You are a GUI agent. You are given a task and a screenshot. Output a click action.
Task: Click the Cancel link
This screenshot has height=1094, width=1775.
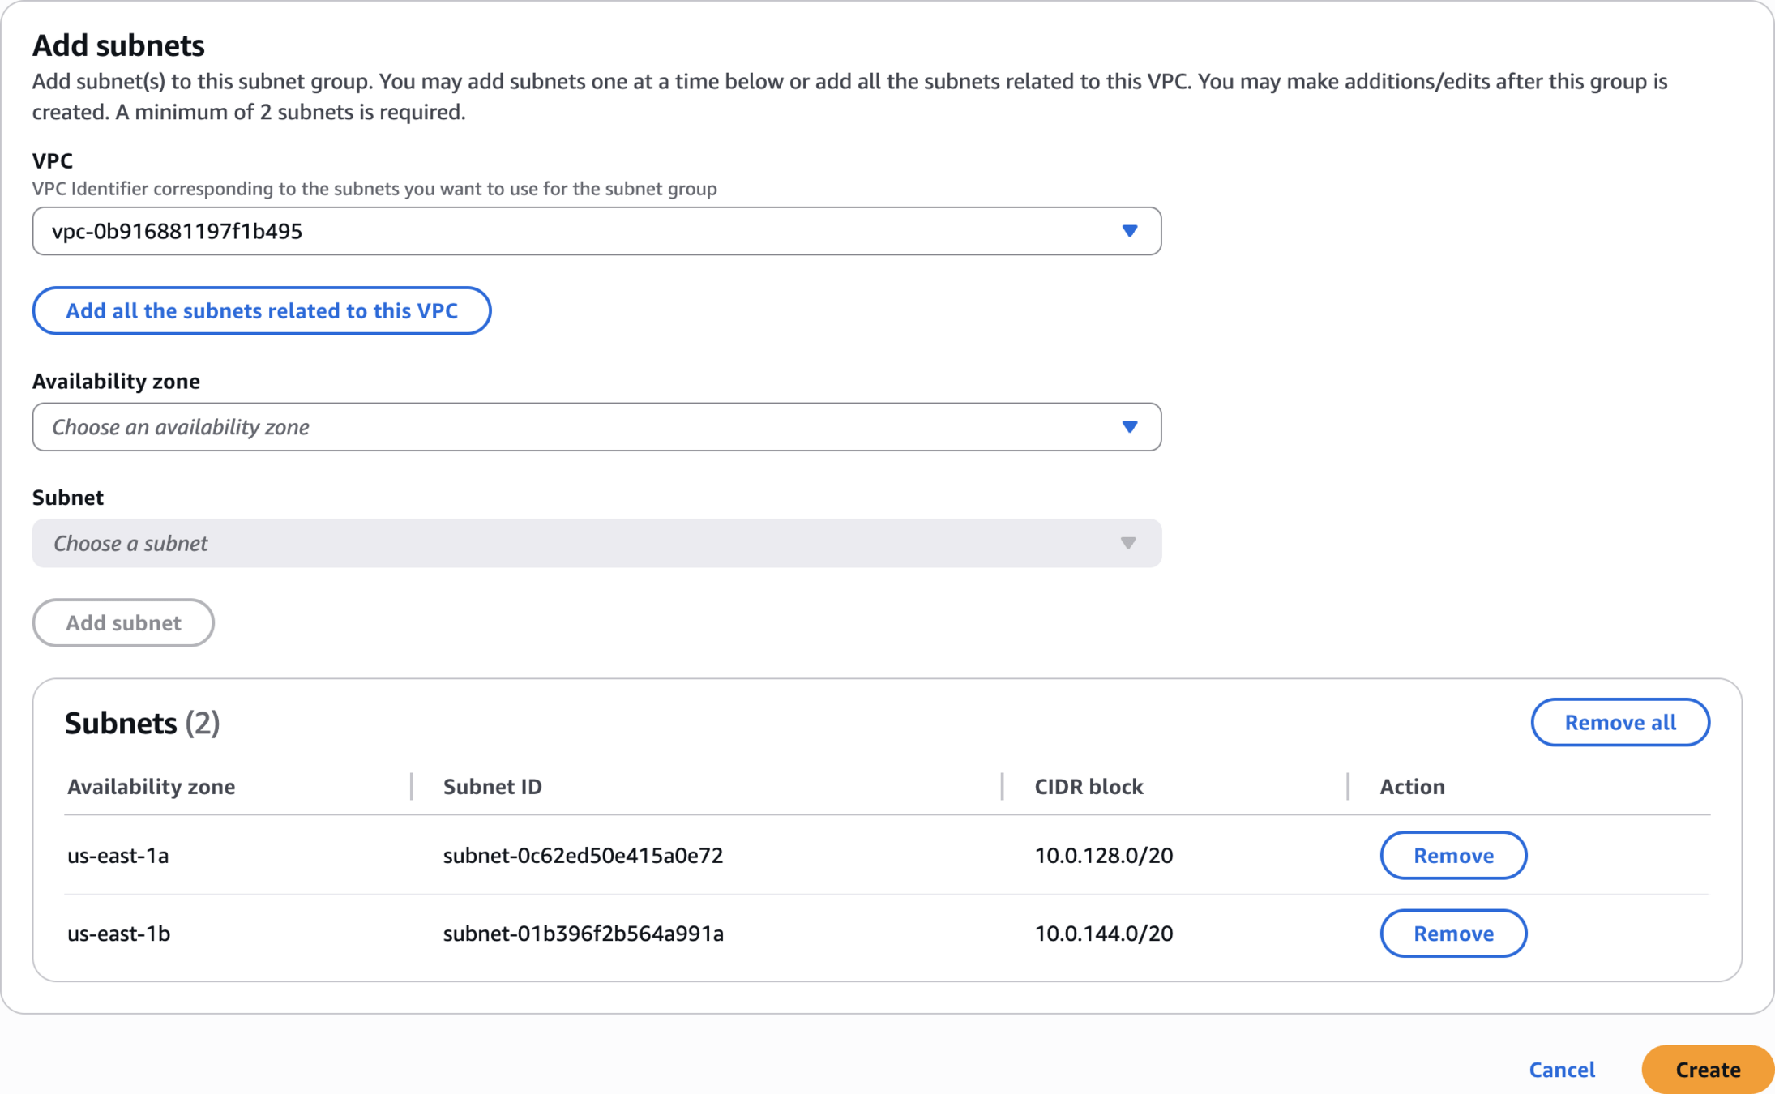(x=1562, y=1069)
